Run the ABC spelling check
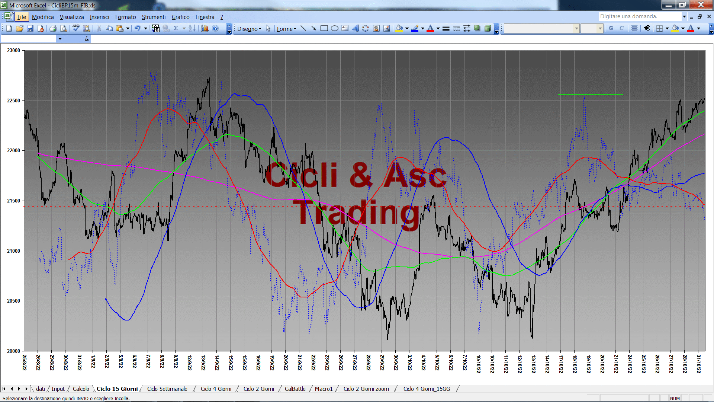 click(x=76, y=28)
